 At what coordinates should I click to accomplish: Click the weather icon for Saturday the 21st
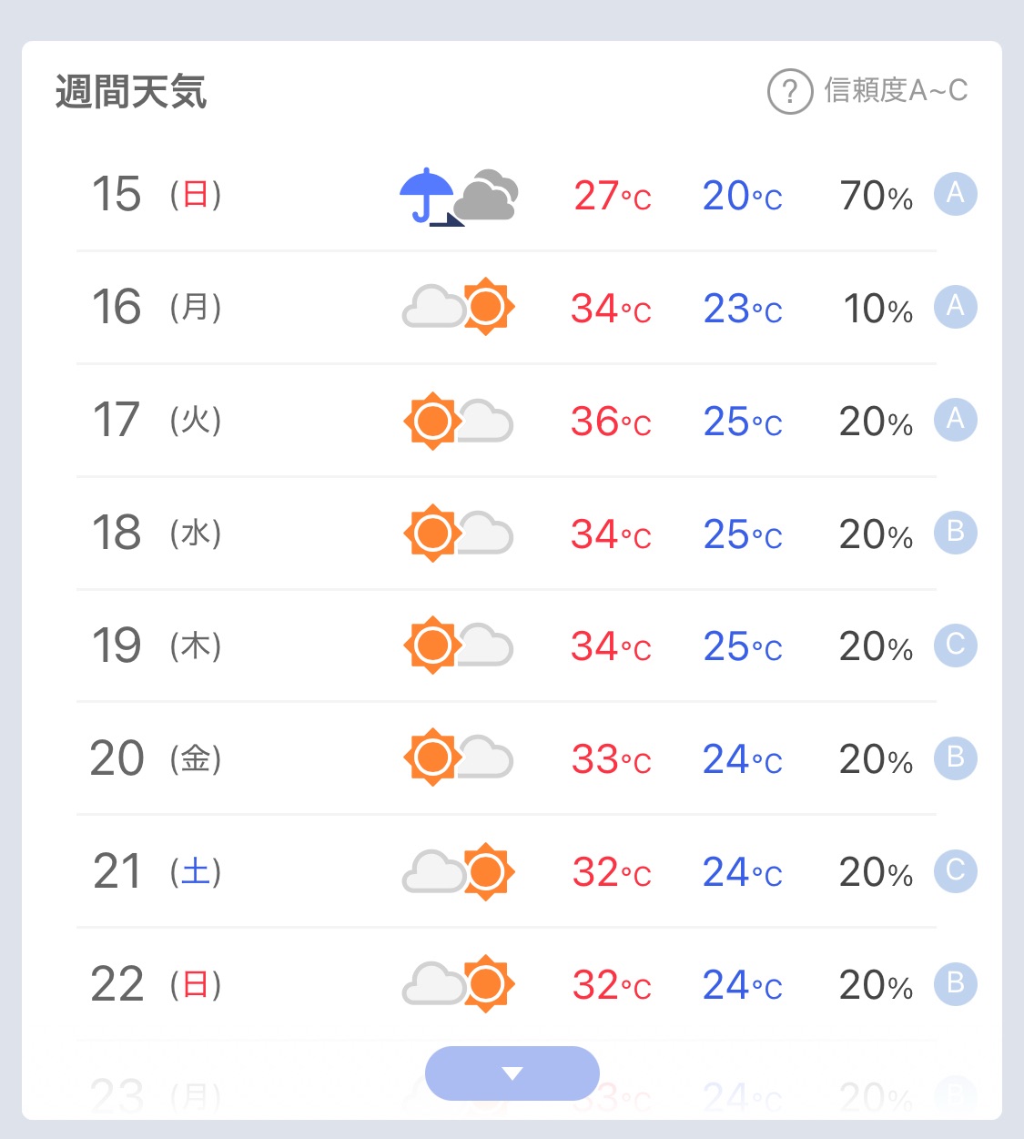[459, 871]
